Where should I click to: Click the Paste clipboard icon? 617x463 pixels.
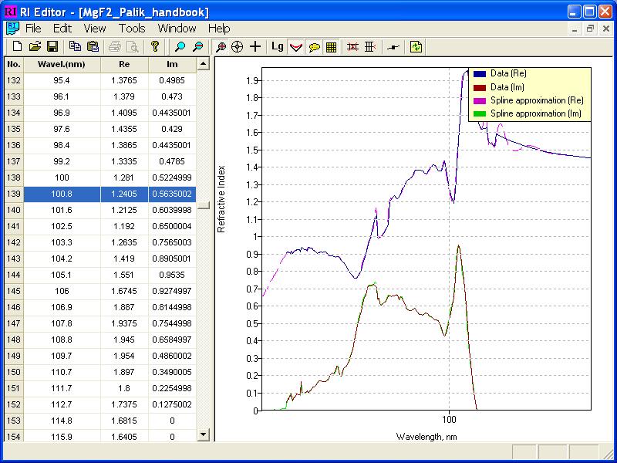93,47
